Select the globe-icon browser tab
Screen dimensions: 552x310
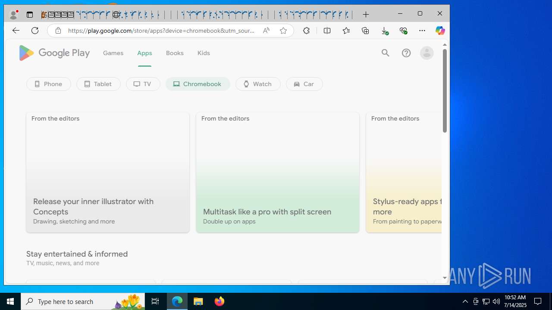click(116, 15)
